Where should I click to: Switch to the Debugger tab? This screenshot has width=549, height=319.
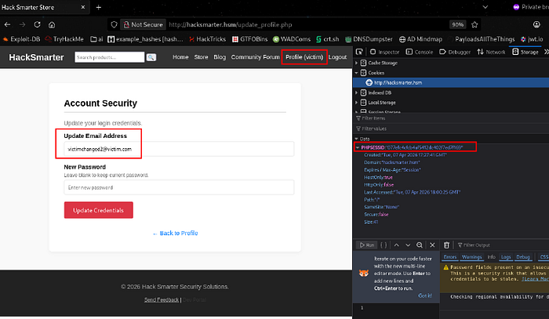tap(455, 52)
